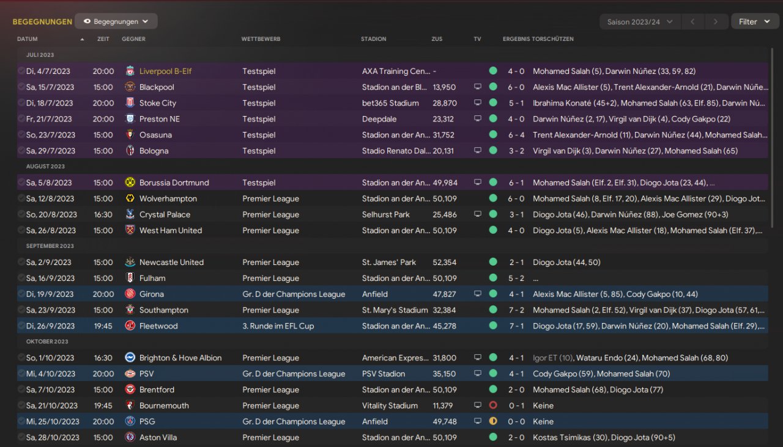This screenshot has width=783, height=447.
Task: Click the West Ham United club crest
Action: point(130,230)
